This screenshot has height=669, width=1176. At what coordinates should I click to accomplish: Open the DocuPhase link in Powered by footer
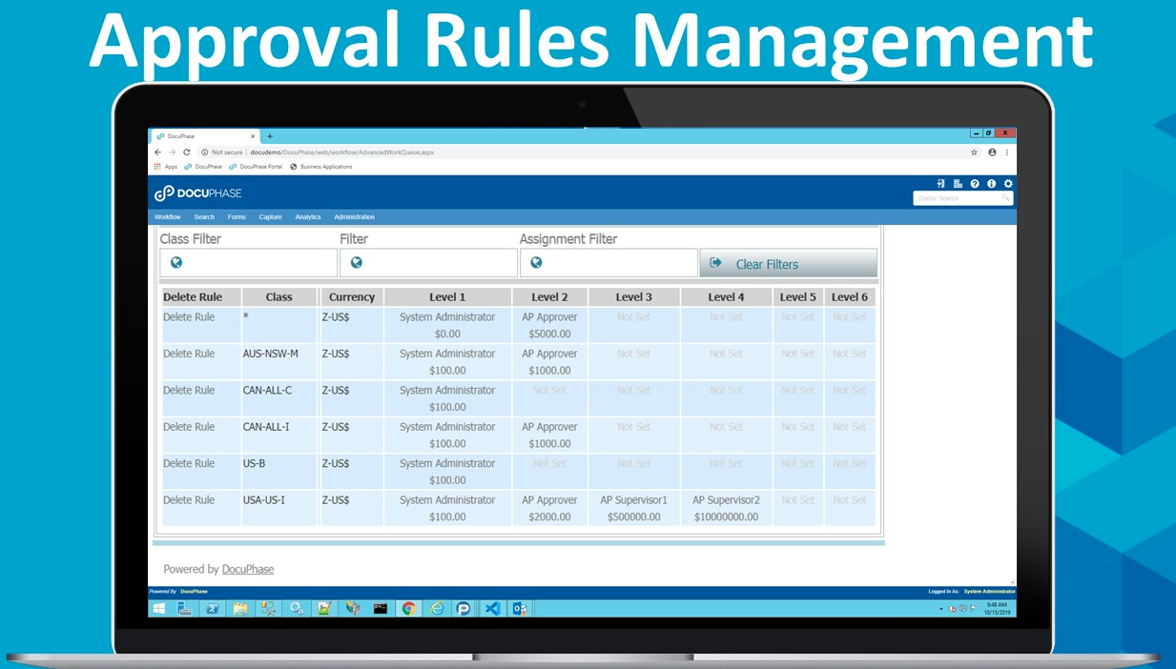(x=248, y=569)
